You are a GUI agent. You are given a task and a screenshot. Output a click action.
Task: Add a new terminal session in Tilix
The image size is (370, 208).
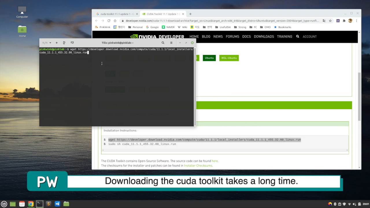(56, 43)
